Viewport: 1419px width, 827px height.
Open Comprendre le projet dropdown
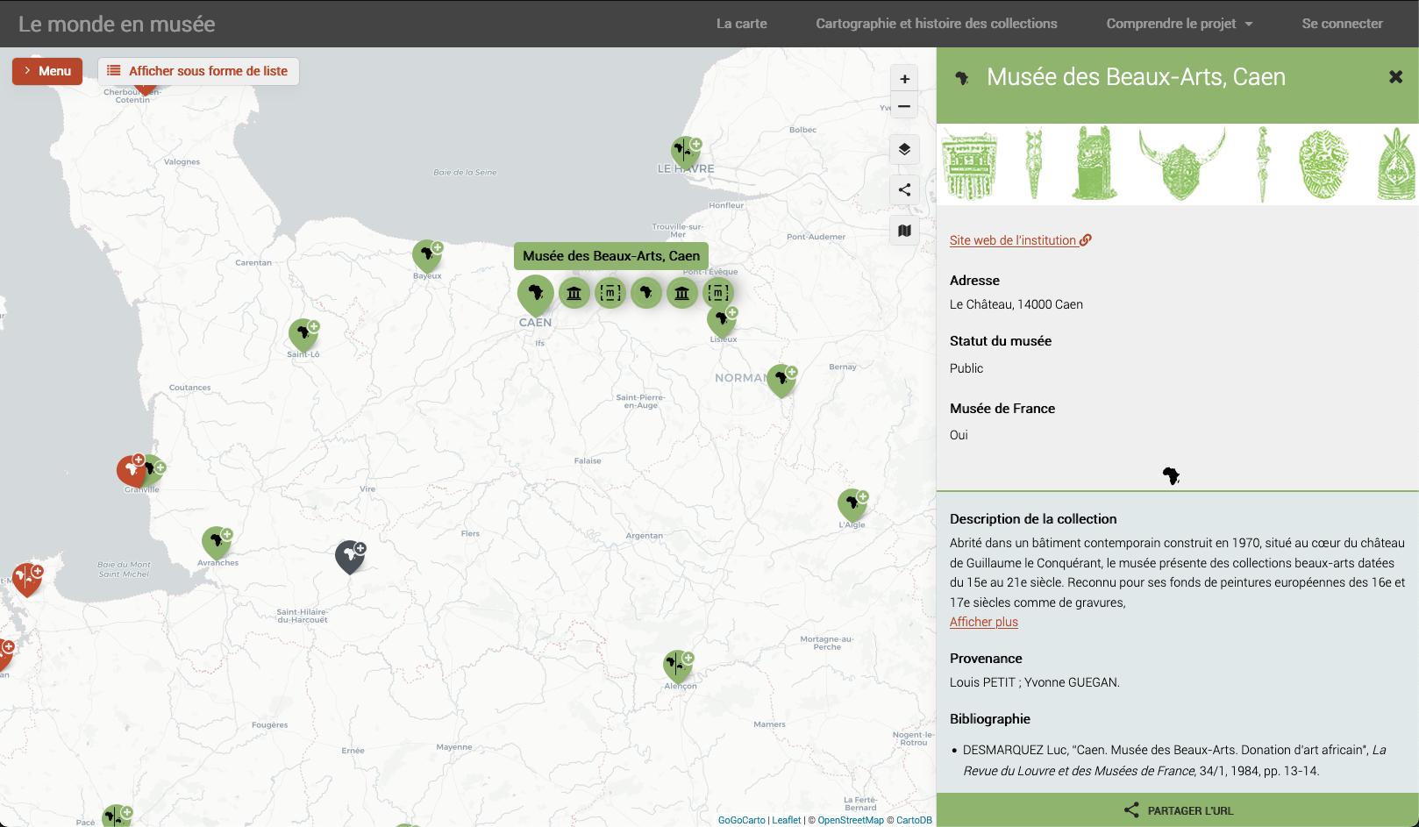(x=1179, y=24)
